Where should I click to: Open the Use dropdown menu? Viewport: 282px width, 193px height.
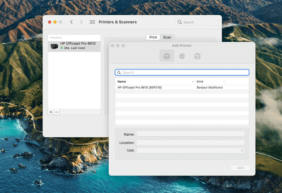190,150
